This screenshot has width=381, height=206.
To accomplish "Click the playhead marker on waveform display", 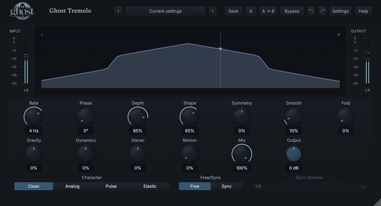I will click(x=220, y=49).
